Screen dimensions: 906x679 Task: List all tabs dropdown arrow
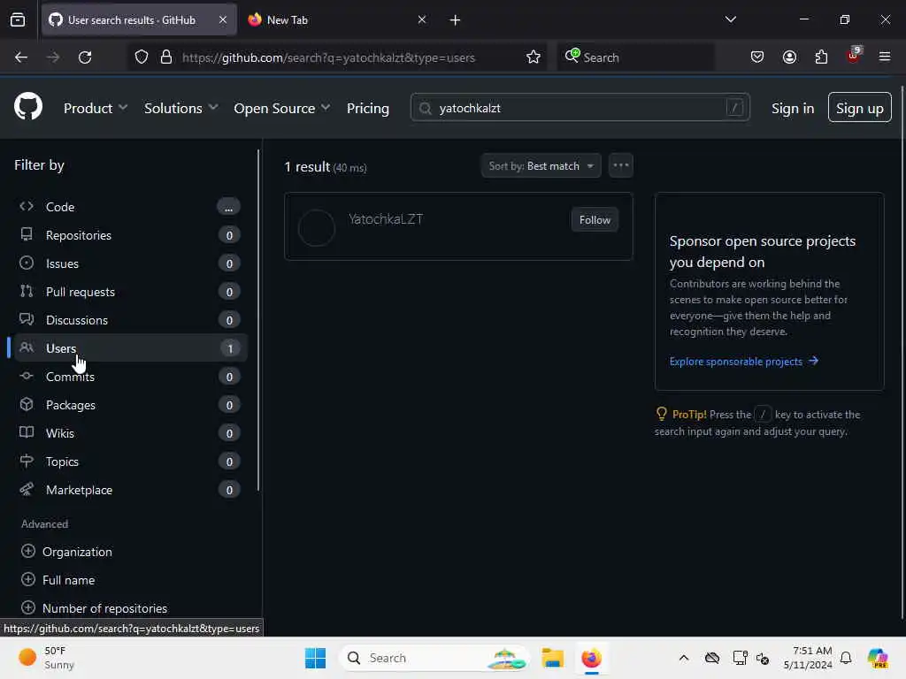pyautogui.click(x=730, y=19)
